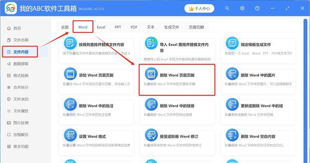This screenshot has height=163, width=310.
Task: Select 压缩解压 in sidebar
Action: point(21,135)
